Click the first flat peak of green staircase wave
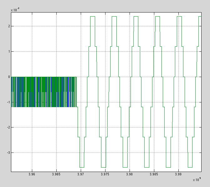Viewport: 210px width, 187px height. coord(92,17)
